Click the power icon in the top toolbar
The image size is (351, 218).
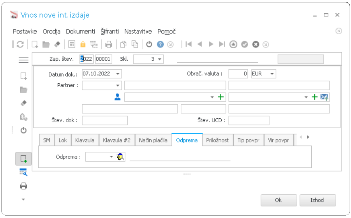(149, 44)
